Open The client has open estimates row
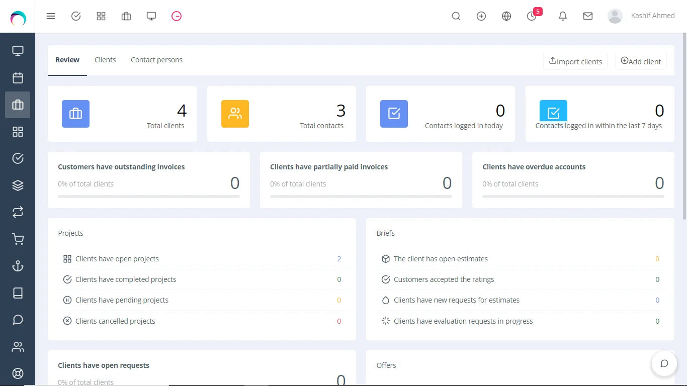 click(520, 259)
